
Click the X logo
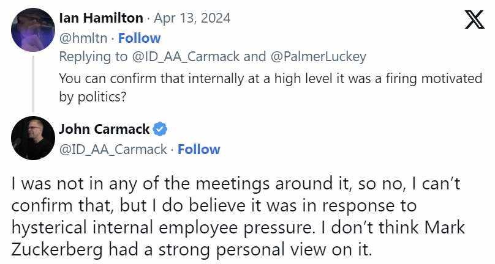tap(474, 20)
